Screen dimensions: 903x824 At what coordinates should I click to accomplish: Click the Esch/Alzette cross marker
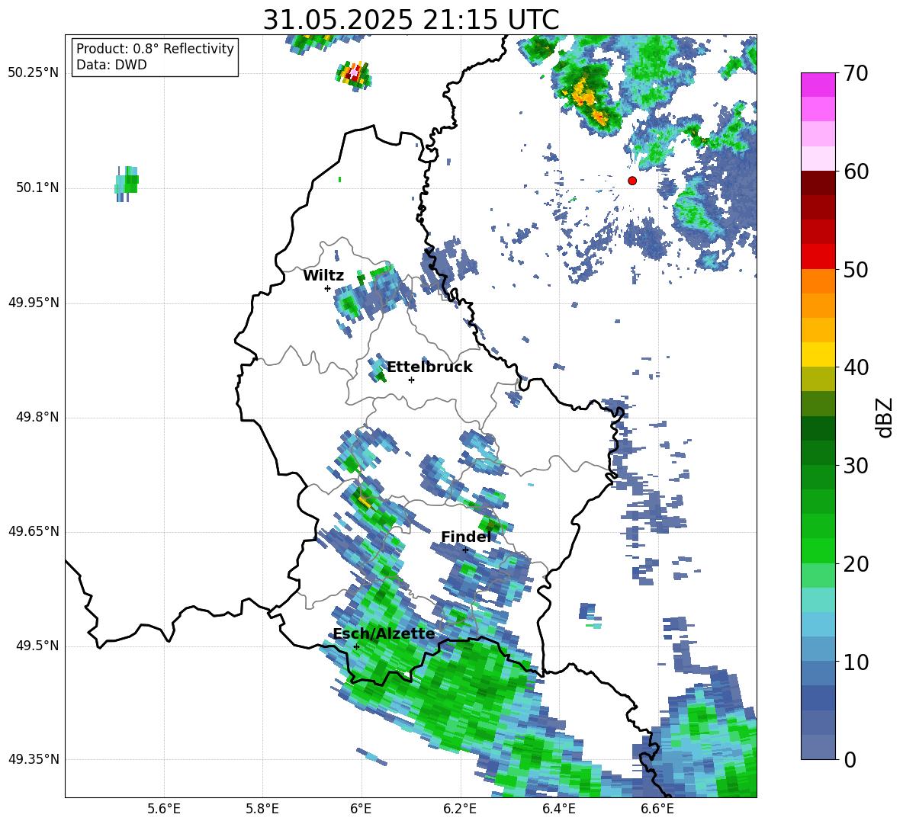(356, 646)
